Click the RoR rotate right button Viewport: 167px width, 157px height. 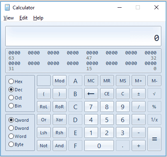(x=60, y=107)
